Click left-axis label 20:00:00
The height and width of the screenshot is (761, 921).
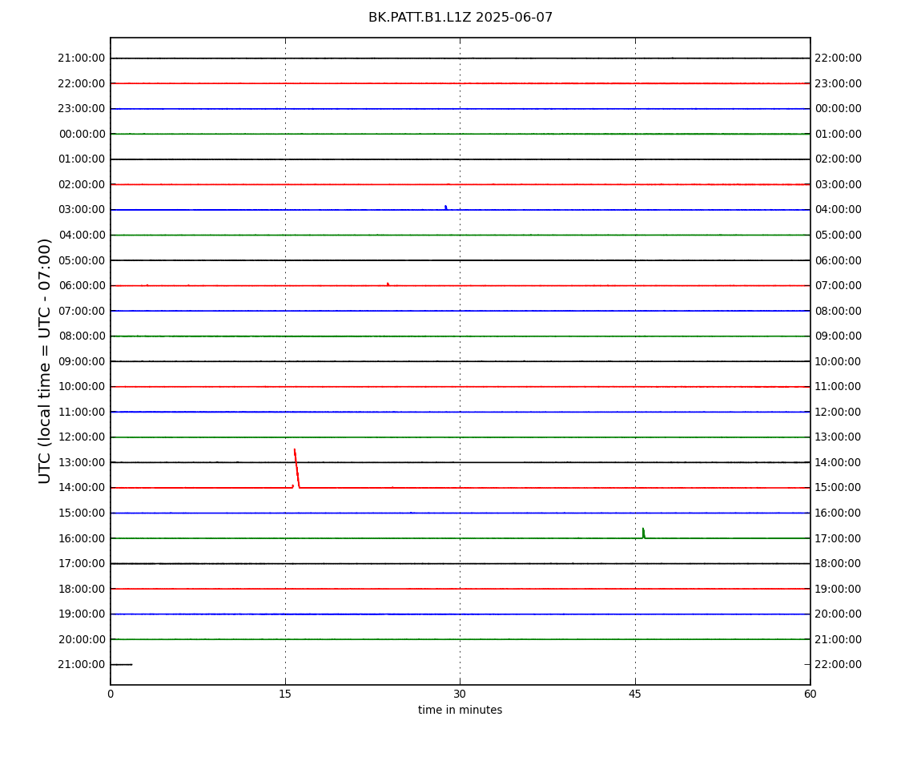(x=82, y=639)
